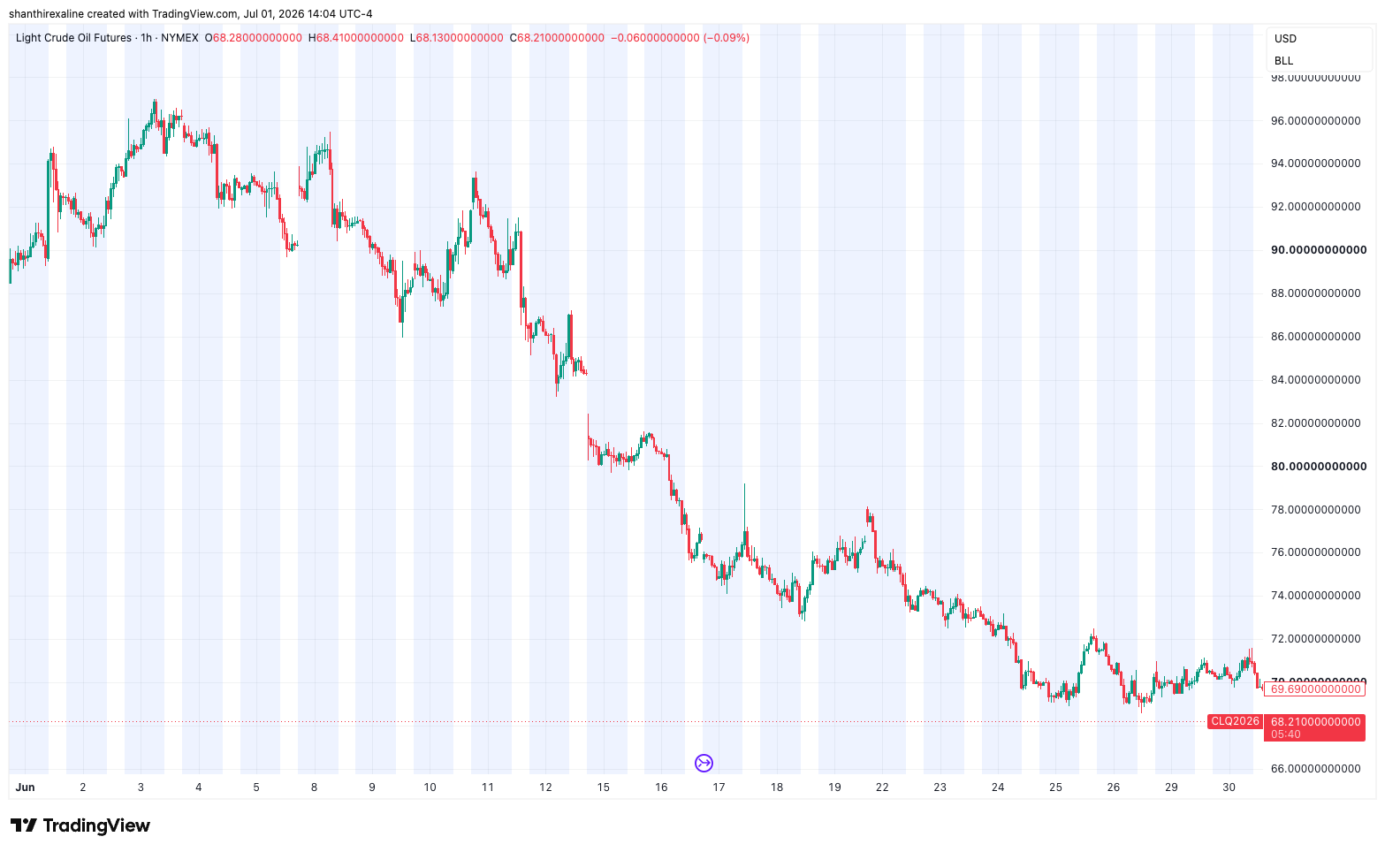
Task: Click the date label 22 on the time axis
Action: click(x=882, y=787)
